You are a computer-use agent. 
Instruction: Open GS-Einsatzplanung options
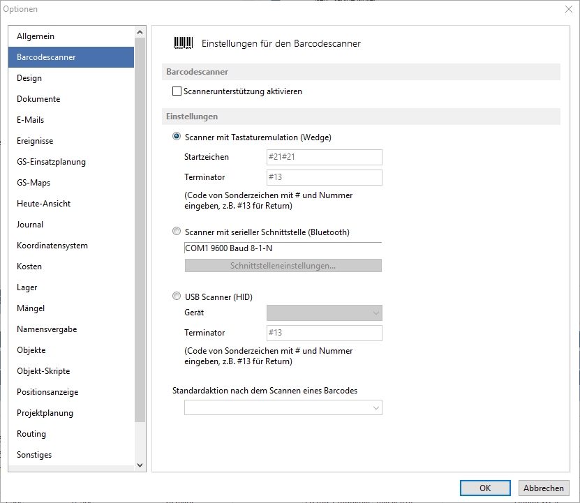[x=71, y=162]
